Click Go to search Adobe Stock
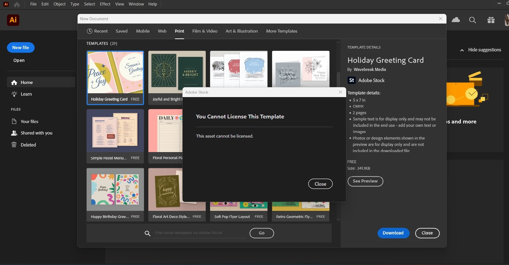This screenshot has height=265, width=509. coord(262,233)
